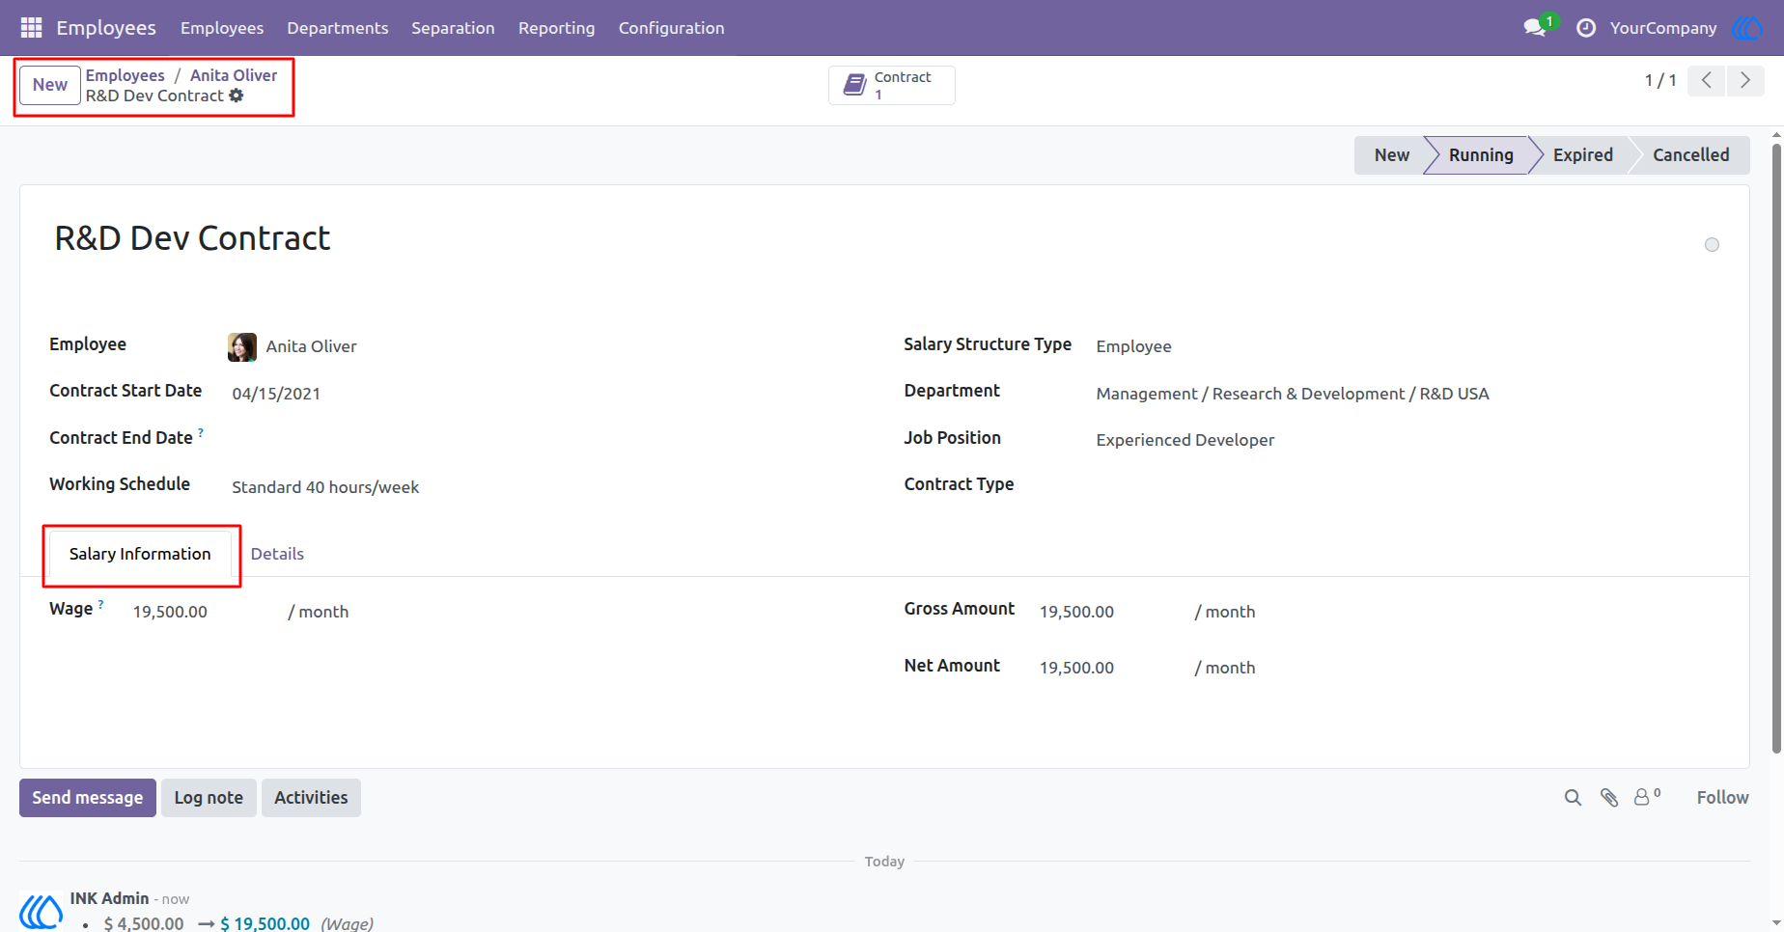Open the conversations chat bubble icon

tap(1535, 28)
